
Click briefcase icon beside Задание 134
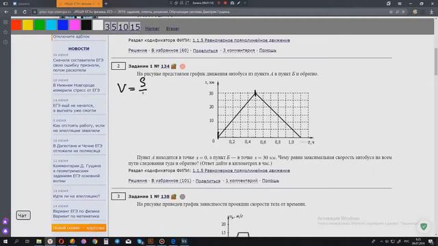coord(174,66)
